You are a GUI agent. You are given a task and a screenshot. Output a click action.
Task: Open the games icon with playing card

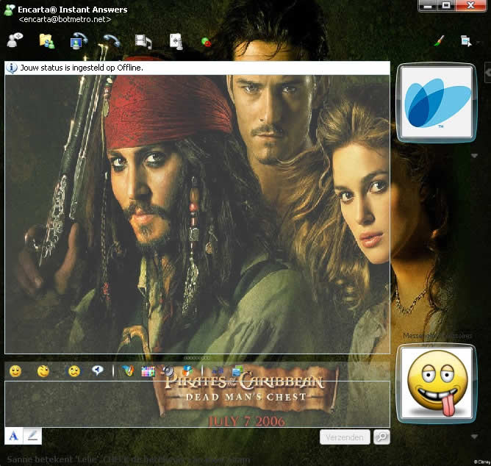pyautogui.click(x=176, y=42)
